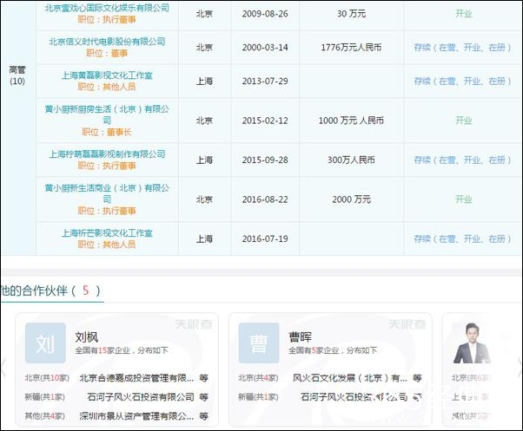Open 北京合德嘉成投资管理 company under 刘枫

[136, 378]
